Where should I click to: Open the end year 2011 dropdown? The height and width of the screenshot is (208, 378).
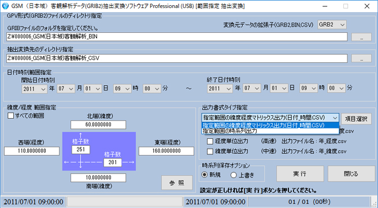click(220, 88)
